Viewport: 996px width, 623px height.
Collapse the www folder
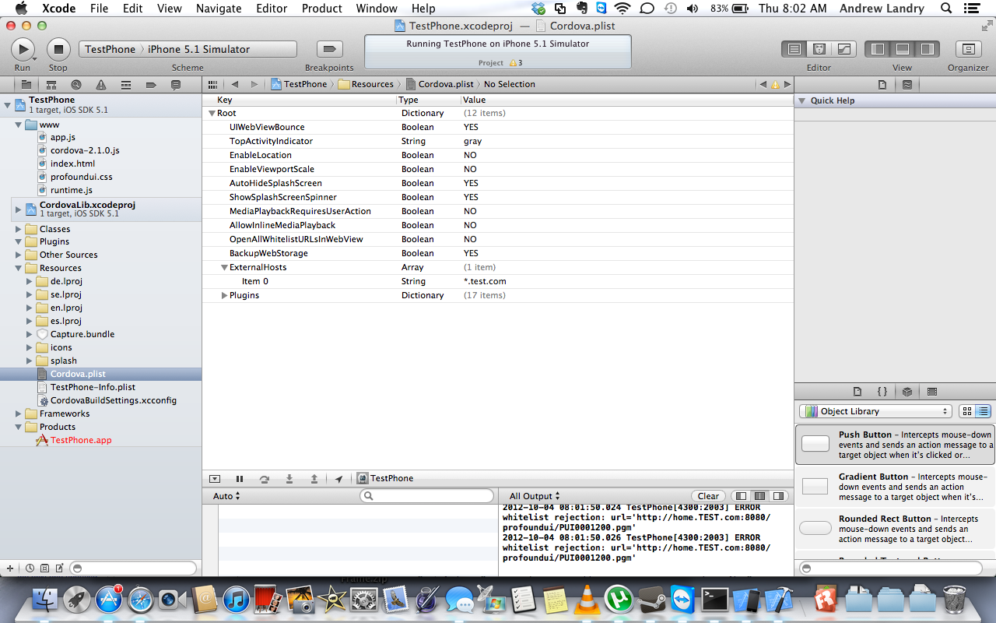pos(19,125)
